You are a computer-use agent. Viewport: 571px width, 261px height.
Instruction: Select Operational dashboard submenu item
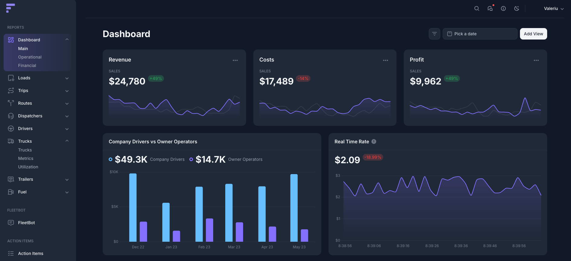point(30,57)
